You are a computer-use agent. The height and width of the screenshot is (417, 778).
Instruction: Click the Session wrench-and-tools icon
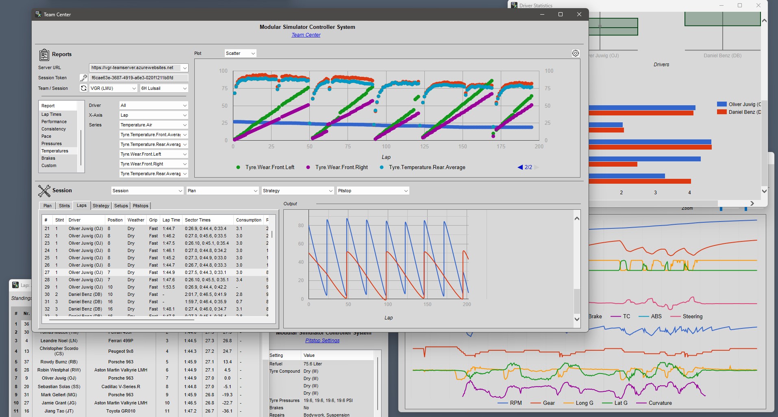pos(44,191)
